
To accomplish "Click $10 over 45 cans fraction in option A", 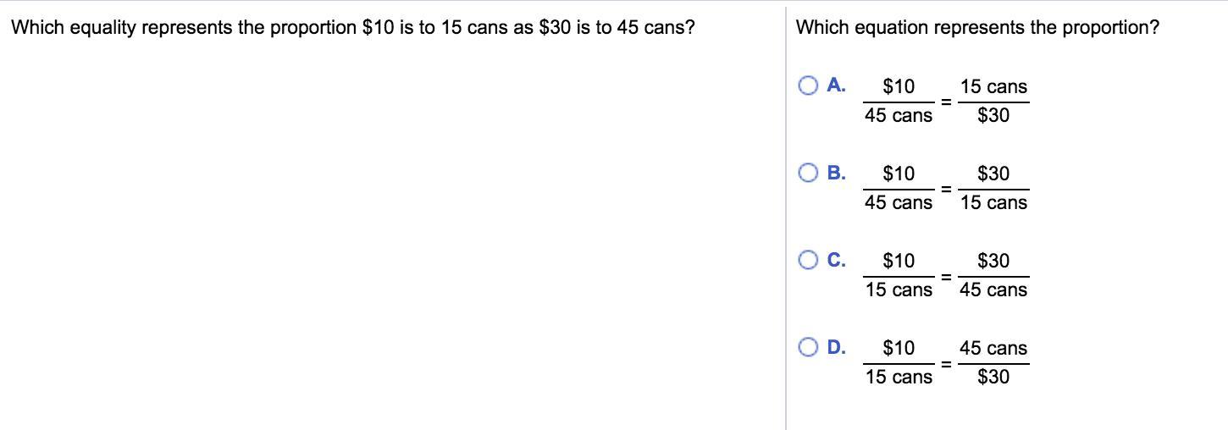I will [x=899, y=101].
